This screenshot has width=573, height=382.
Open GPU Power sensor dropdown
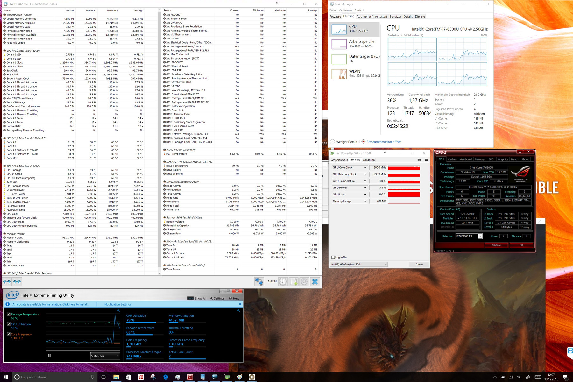click(x=365, y=188)
